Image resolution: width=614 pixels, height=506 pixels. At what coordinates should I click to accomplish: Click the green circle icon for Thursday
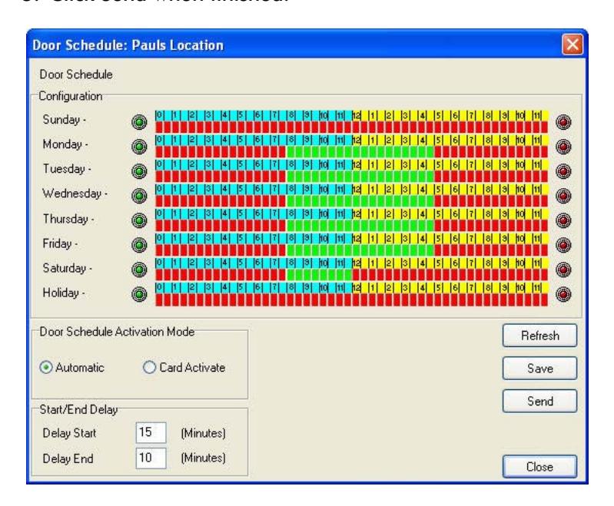pos(139,220)
